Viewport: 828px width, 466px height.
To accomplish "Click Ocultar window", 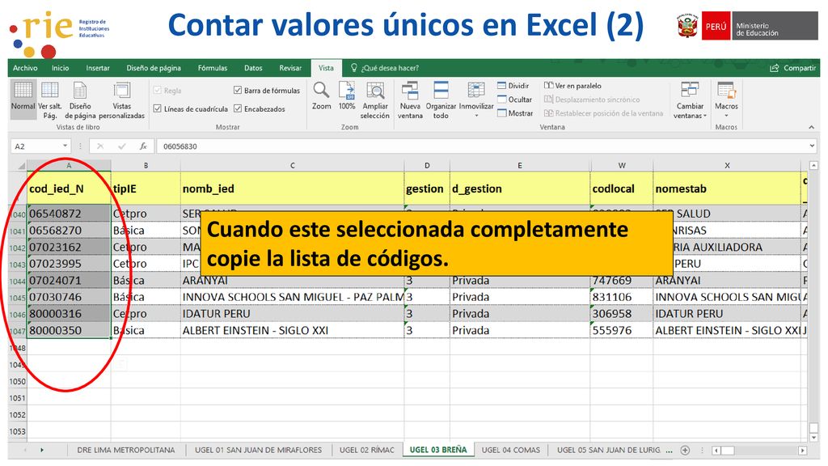I will (x=514, y=100).
